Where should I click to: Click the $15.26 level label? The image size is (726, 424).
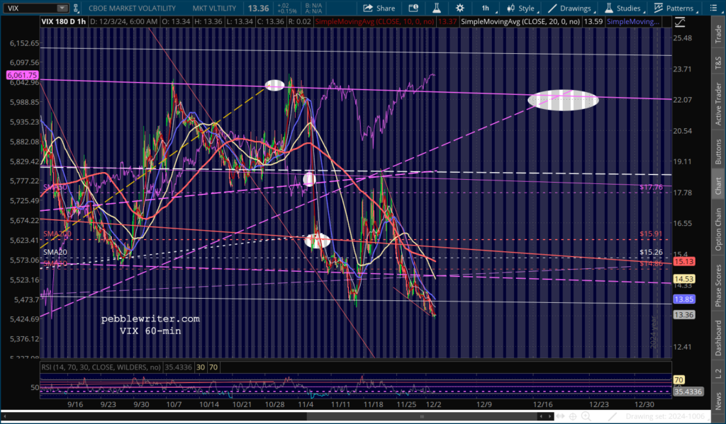tap(651, 253)
